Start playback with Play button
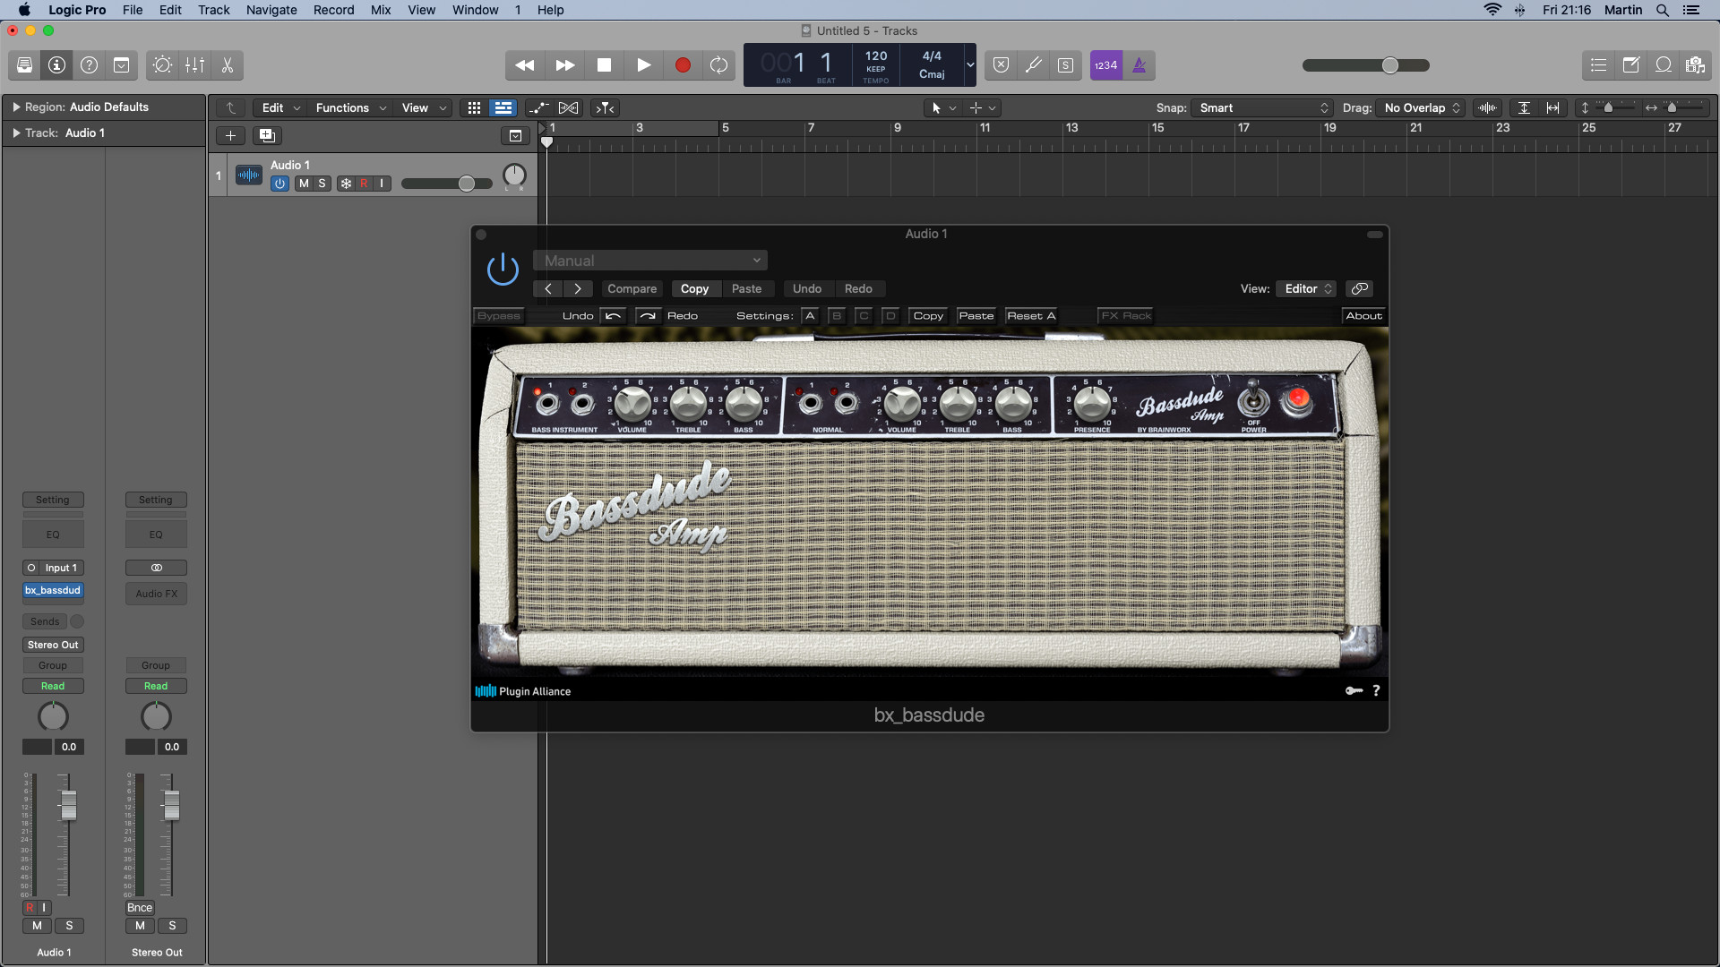 point(643,65)
